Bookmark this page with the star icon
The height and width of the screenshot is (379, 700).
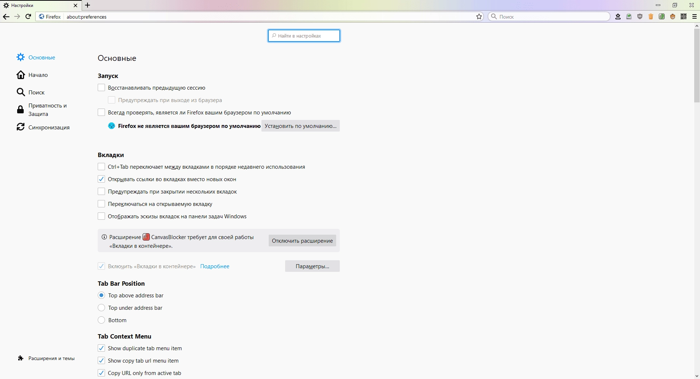[479, 16]
